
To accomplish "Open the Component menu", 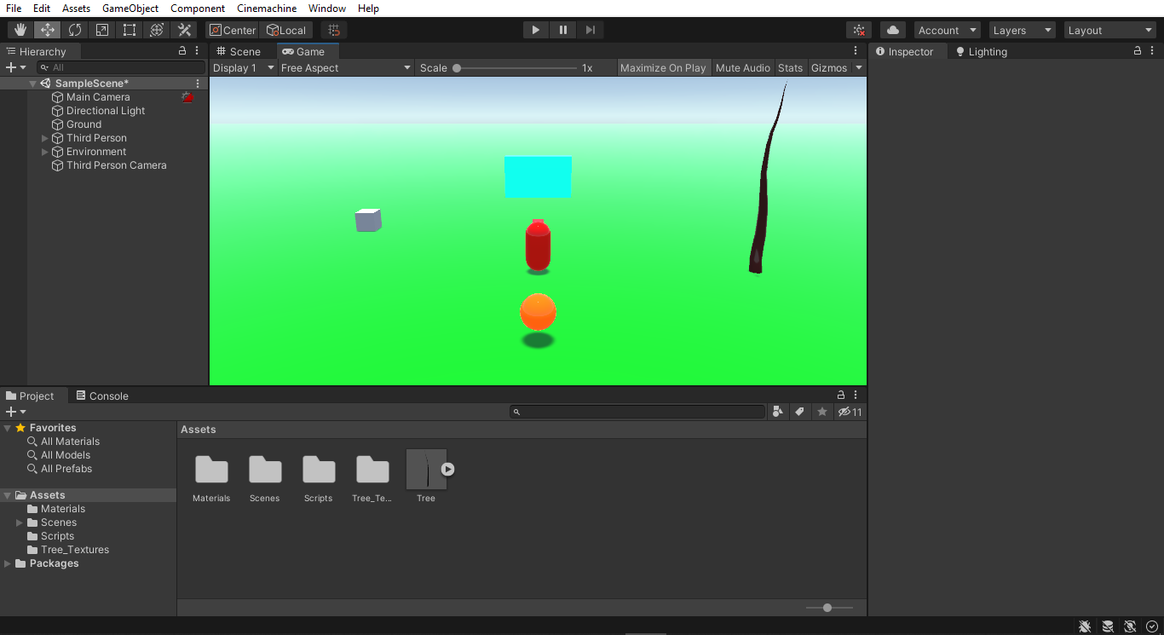I will point(198,9).
